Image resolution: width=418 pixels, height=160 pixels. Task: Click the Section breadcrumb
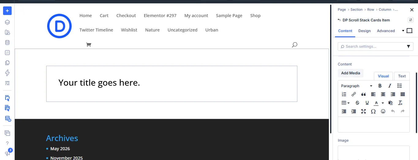point(356,9)
